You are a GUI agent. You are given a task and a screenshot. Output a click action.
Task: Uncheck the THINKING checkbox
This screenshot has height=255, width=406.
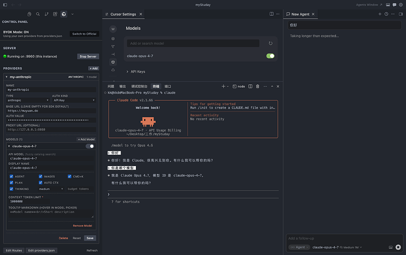11,188
